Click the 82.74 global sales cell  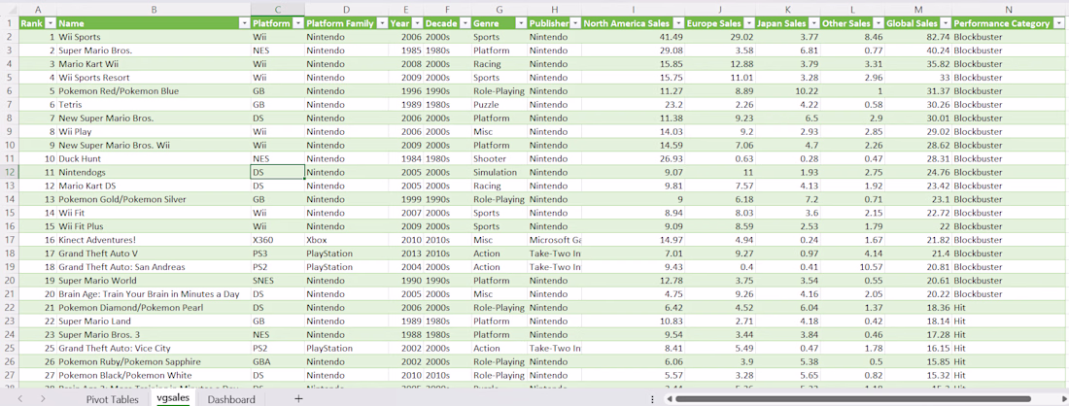coord(917,37)
